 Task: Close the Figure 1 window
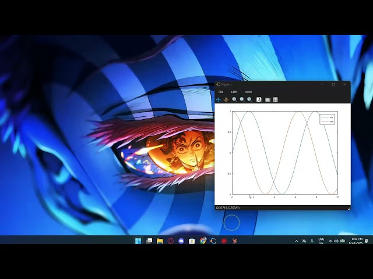pos(344,84)
